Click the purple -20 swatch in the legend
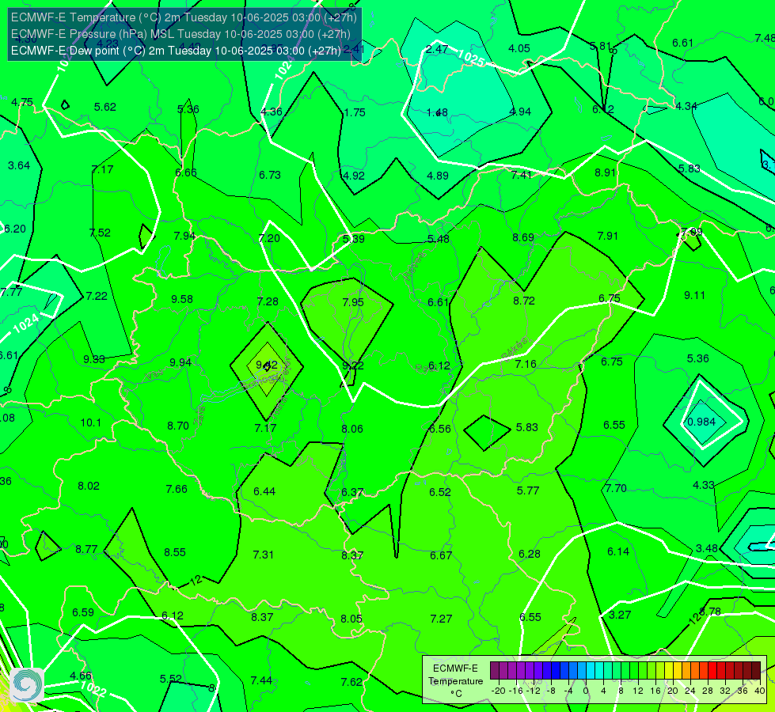Viewport: 775px width, 712px height. point(494,671)
